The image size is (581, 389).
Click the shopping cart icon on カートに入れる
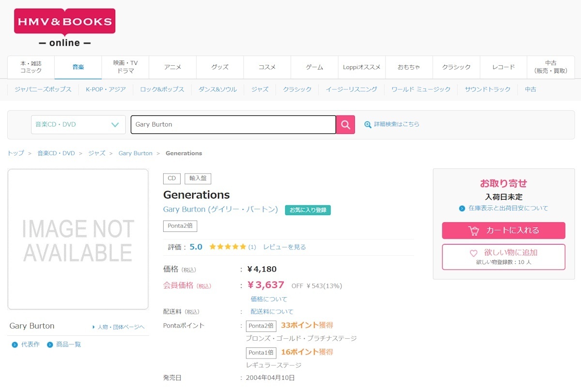click(474, 231)
